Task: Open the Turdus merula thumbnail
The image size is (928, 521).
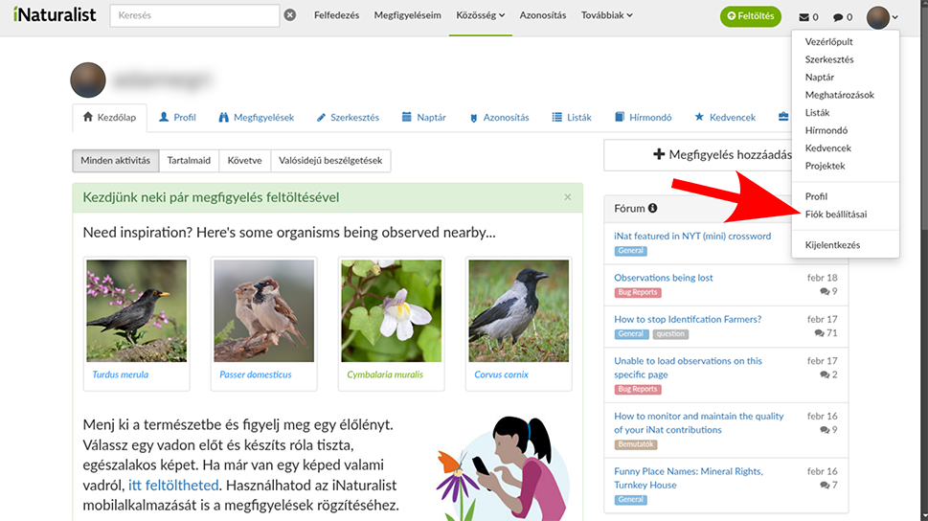Action: 135,310
